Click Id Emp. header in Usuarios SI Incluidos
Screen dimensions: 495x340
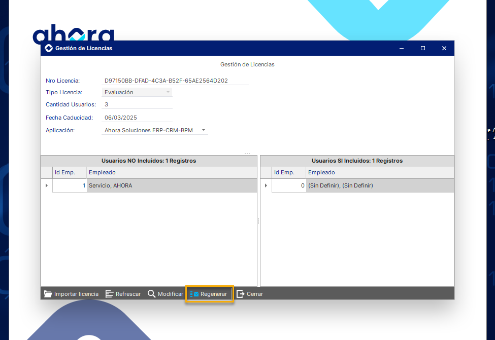coord(289,172)
